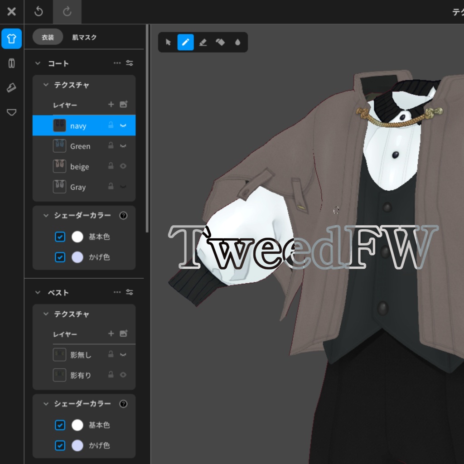
Task: Show help for コート シェーダーカラー
Action: coord(123,215)
